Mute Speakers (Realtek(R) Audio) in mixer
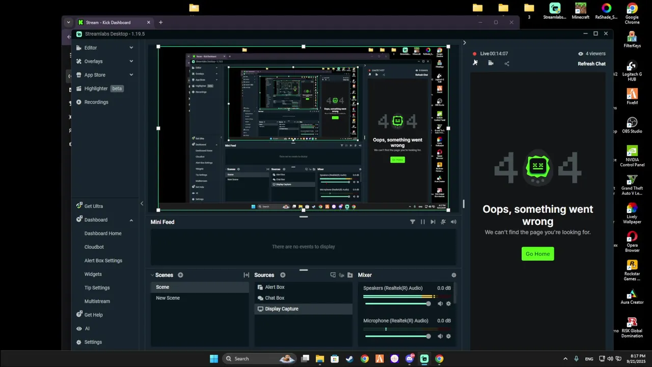 tap(440, 304)
